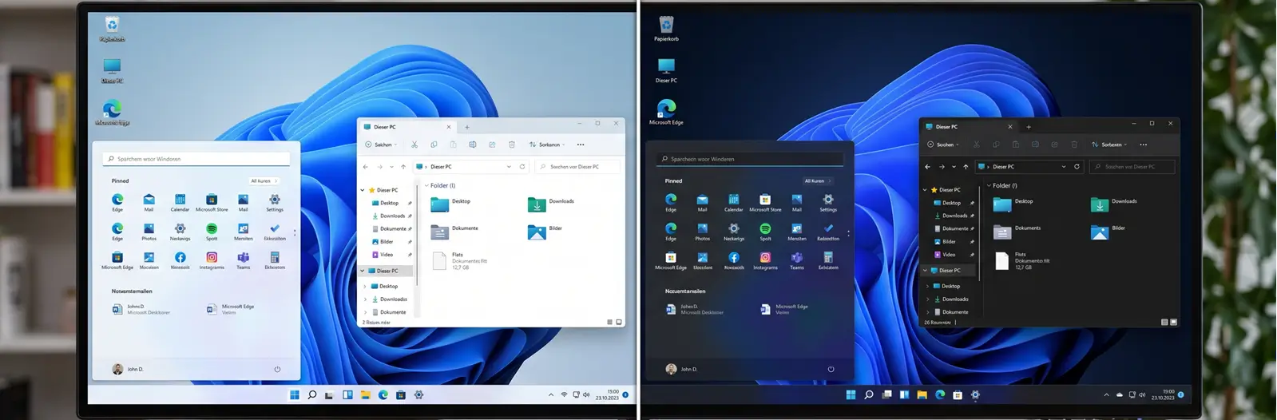Image resolution: width=1277 pixels, height=420 pixels.
Task: Select the Dieser PC tab in the dark Explorer
Action: coord(969,126)
